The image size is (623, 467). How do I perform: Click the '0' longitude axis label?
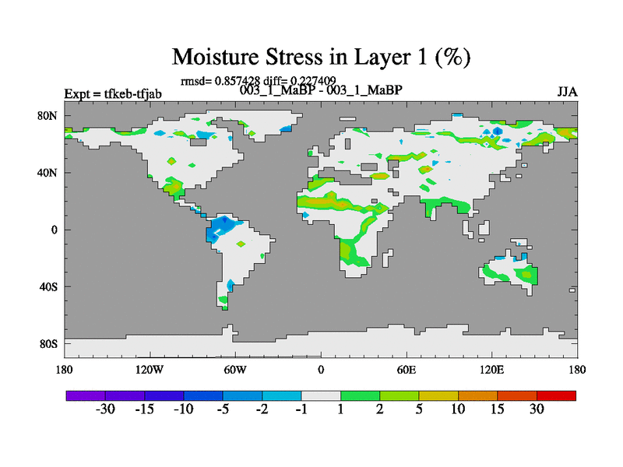tap(321, 370)
